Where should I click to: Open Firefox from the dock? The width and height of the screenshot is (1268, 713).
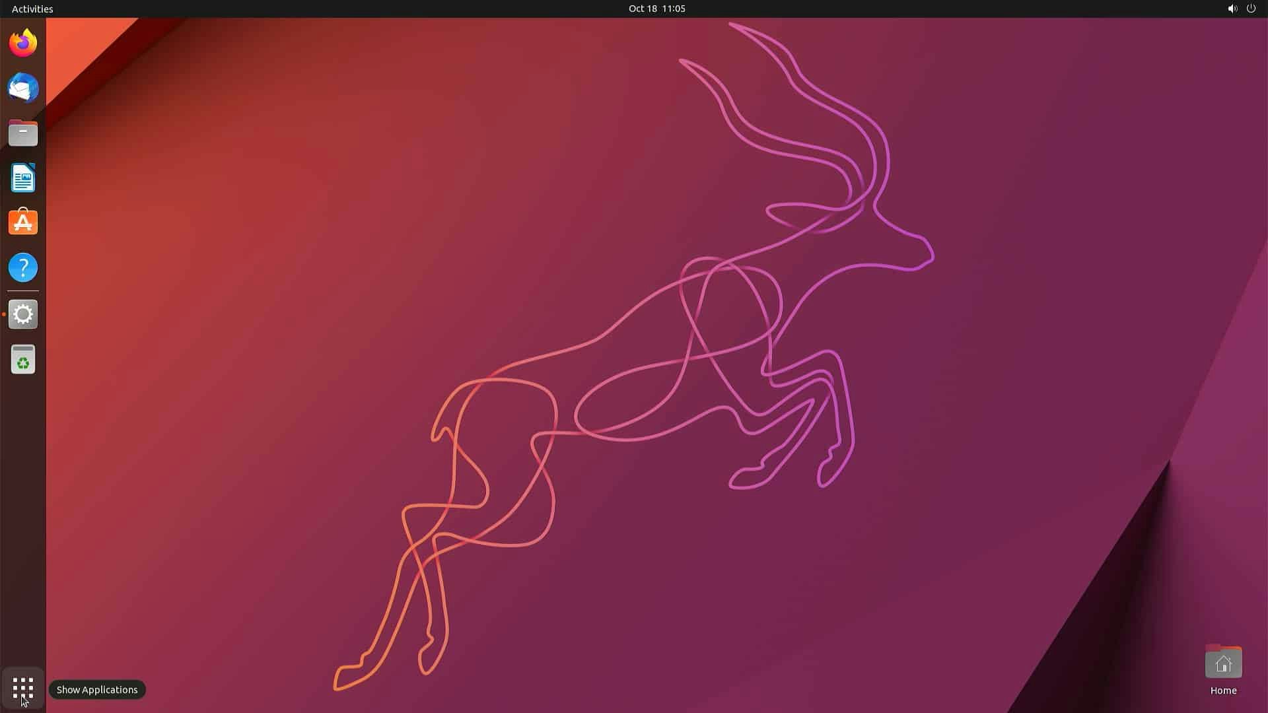(23, 43)
